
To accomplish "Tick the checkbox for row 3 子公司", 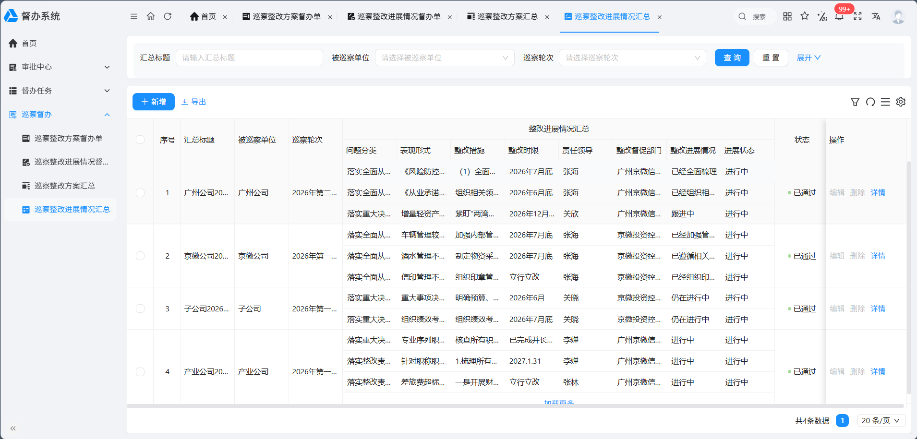I will coord(140,308).
